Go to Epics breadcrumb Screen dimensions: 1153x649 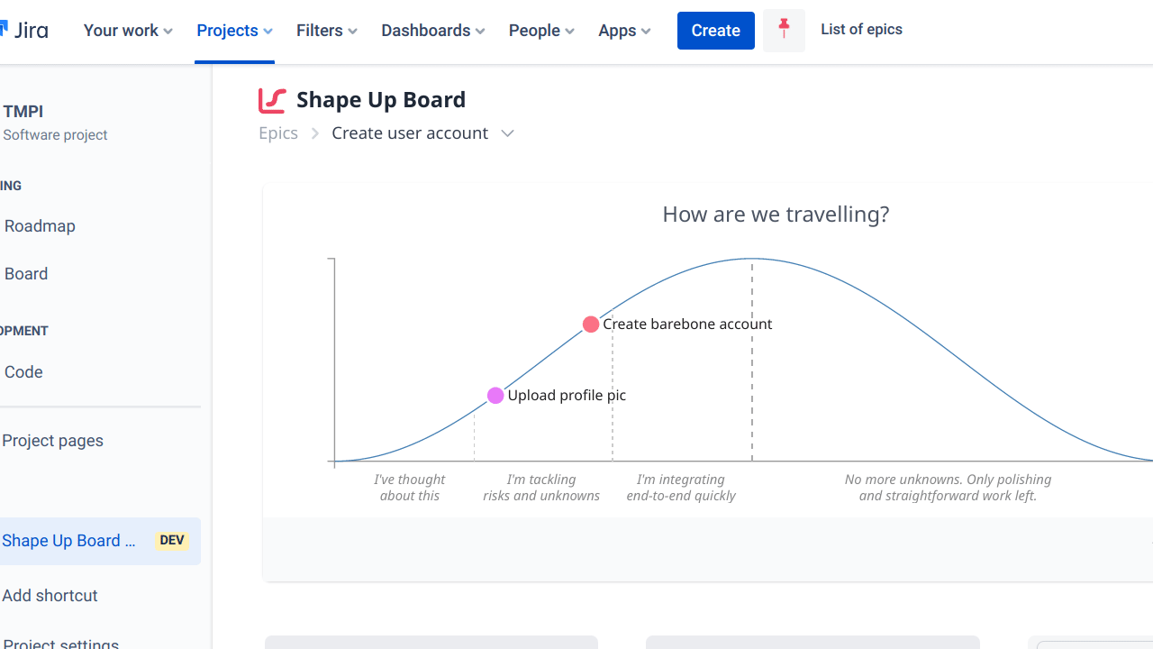click(x=278, y=133)
